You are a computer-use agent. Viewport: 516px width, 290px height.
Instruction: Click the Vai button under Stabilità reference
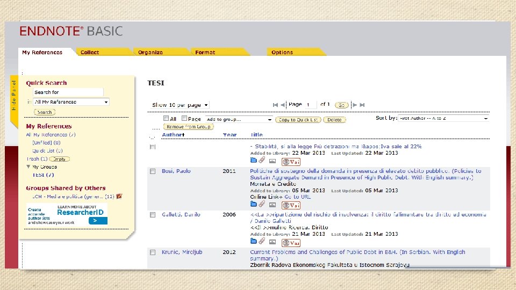(x=291, y=162)
